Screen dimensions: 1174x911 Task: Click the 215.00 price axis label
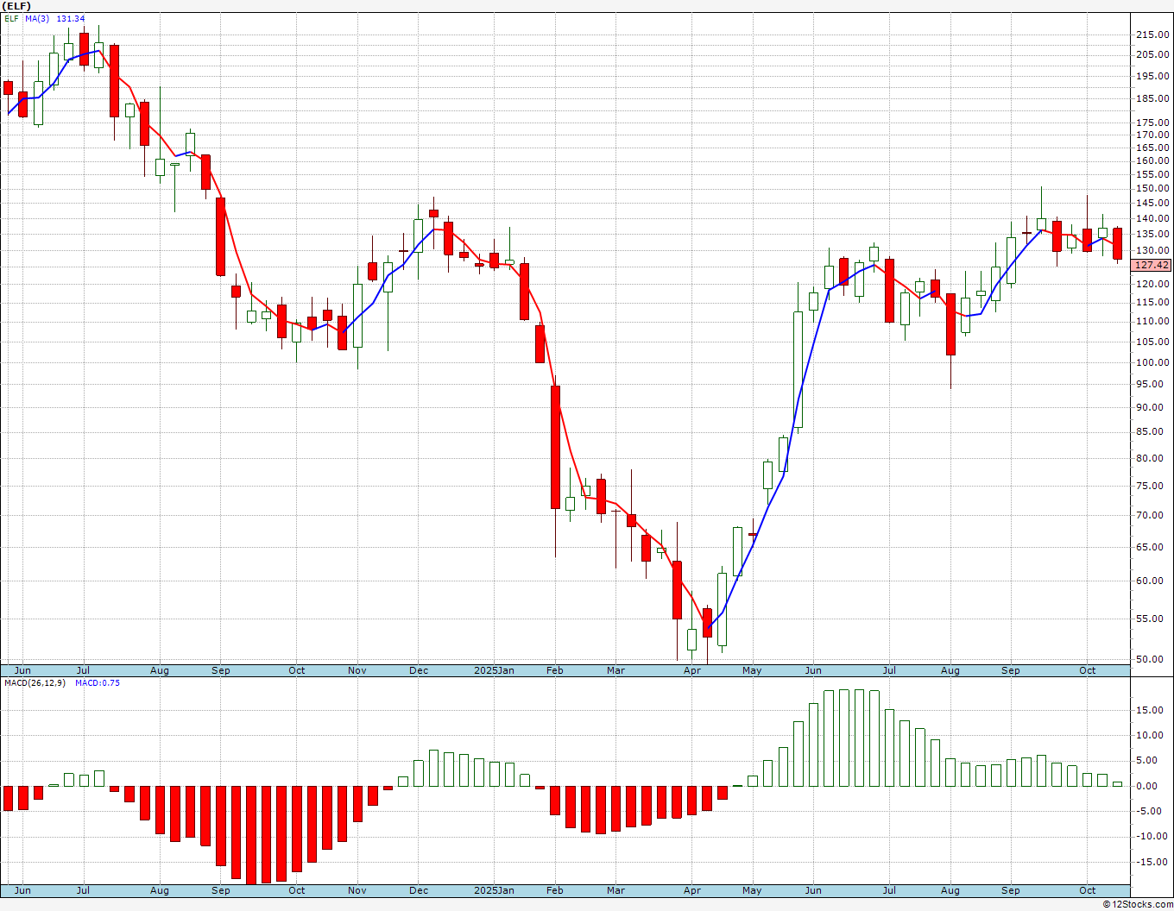[1153, 35]
